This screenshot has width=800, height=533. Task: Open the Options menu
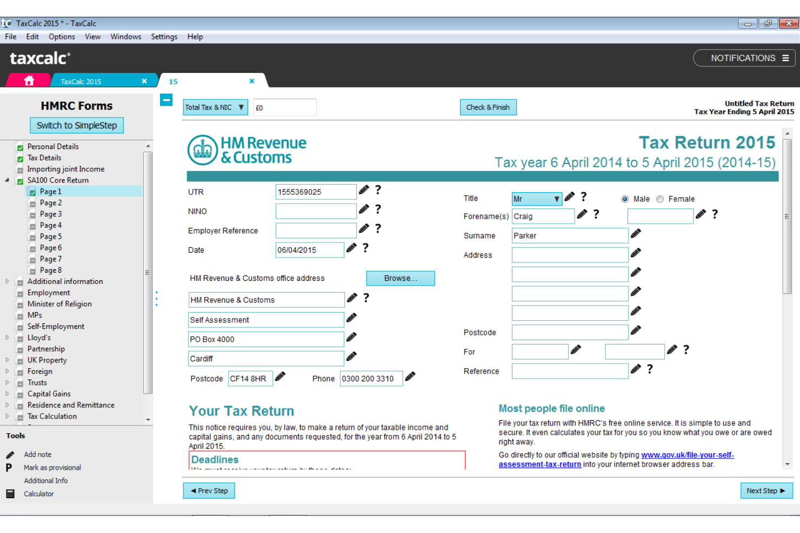(x=62, y=37)
